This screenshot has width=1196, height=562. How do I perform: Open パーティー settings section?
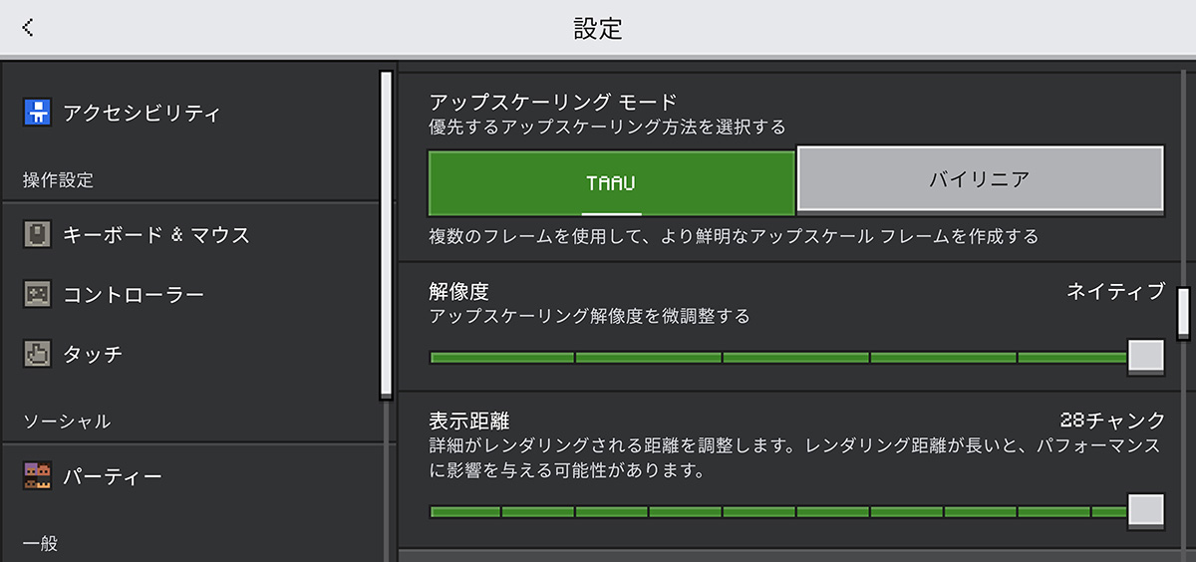pyautogui.click(x=189, y=477)
